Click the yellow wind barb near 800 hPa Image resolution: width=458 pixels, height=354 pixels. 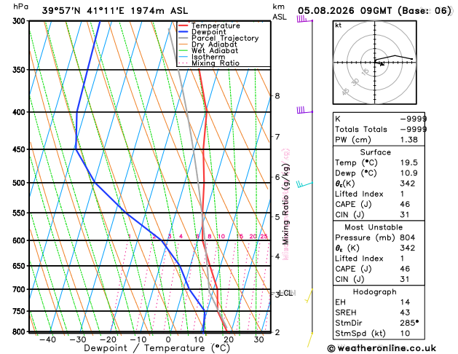pyautogui.click(x=310, y=339)
